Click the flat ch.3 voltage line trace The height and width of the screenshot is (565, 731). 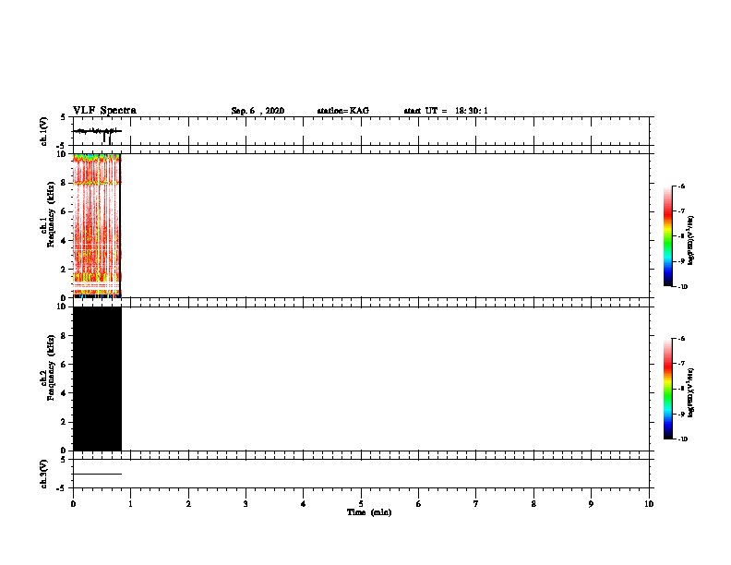97,475
